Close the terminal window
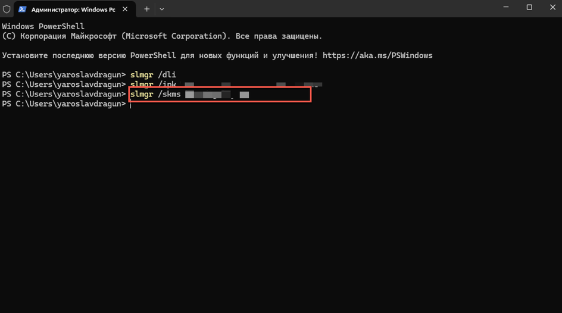The height and width of the screenshot is (313, 562). click(552, 7)
